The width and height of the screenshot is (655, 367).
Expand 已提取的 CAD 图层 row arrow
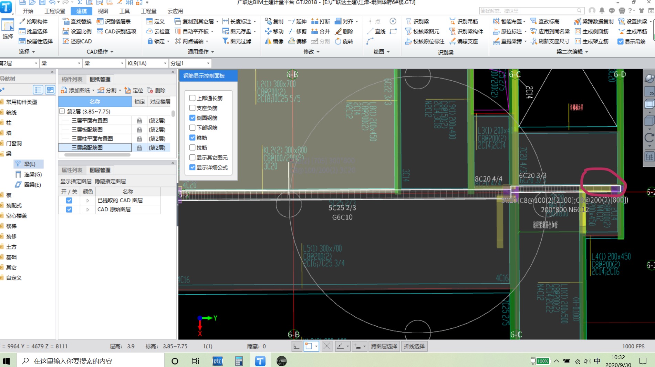point(88,200)
